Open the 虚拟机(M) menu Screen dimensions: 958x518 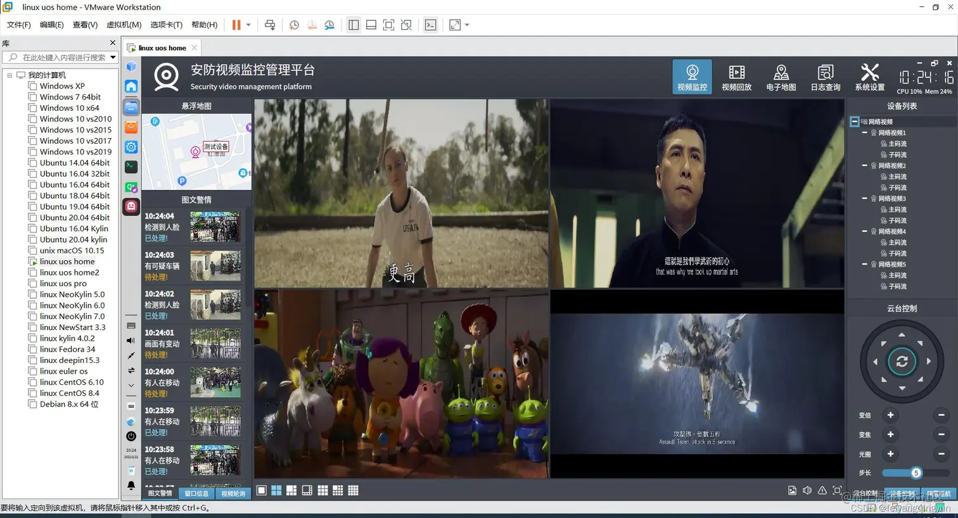124,25
